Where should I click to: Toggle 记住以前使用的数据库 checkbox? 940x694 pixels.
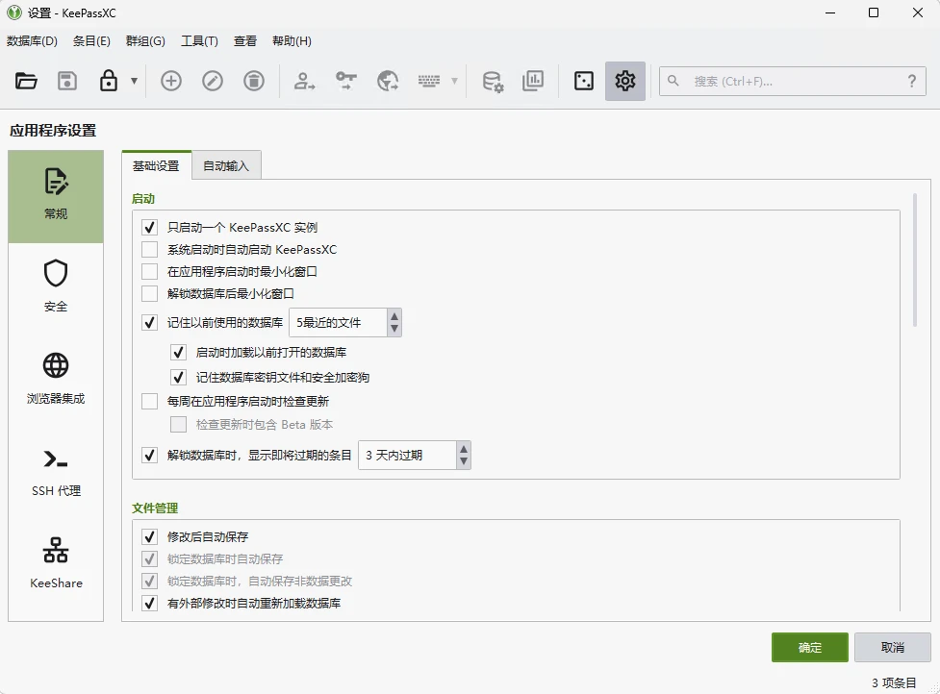149,323
